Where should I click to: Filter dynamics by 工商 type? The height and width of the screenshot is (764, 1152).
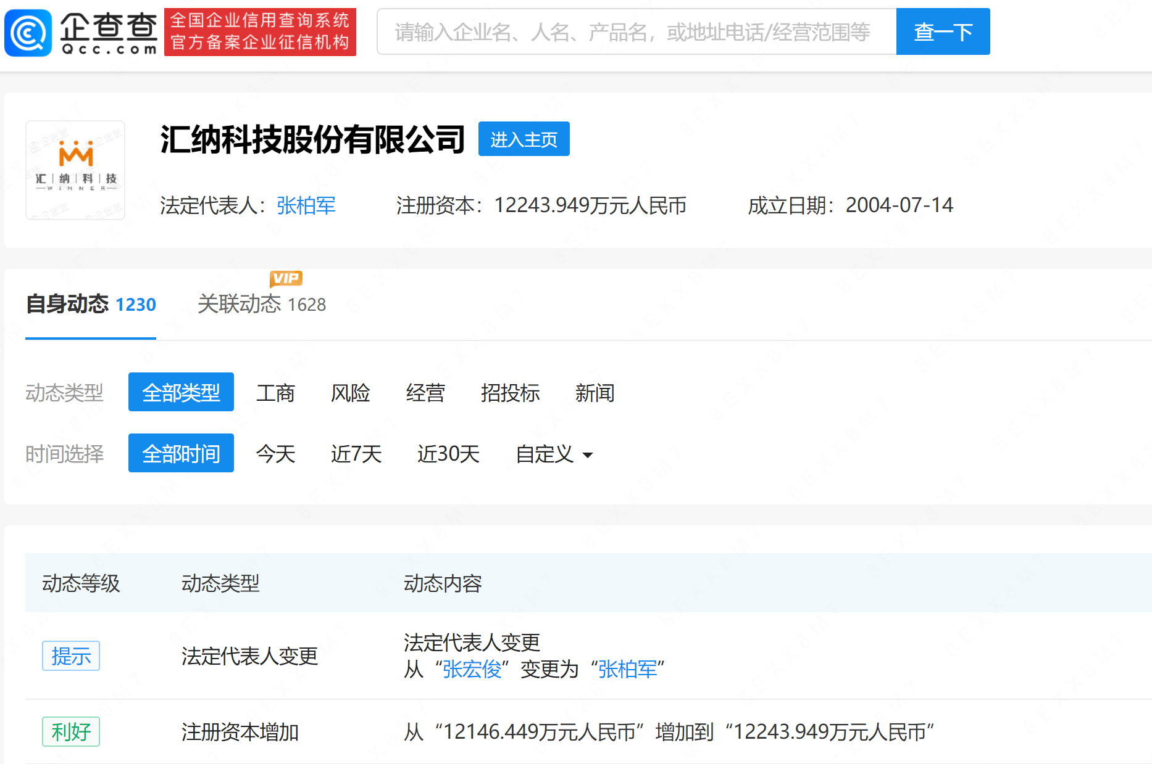pyautogui.click(x=275, y=393)
